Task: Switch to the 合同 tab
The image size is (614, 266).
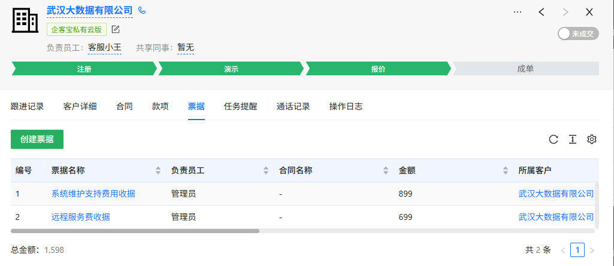Action: 125,106
